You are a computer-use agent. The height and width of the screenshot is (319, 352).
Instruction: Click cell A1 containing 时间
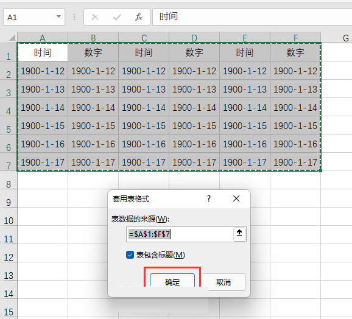coord(43,52)
